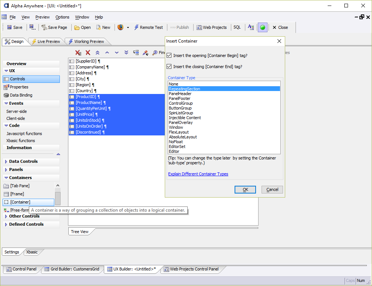Open the Window menu
The width and height of the screenshot is (372, 286).
click(82, 17)
